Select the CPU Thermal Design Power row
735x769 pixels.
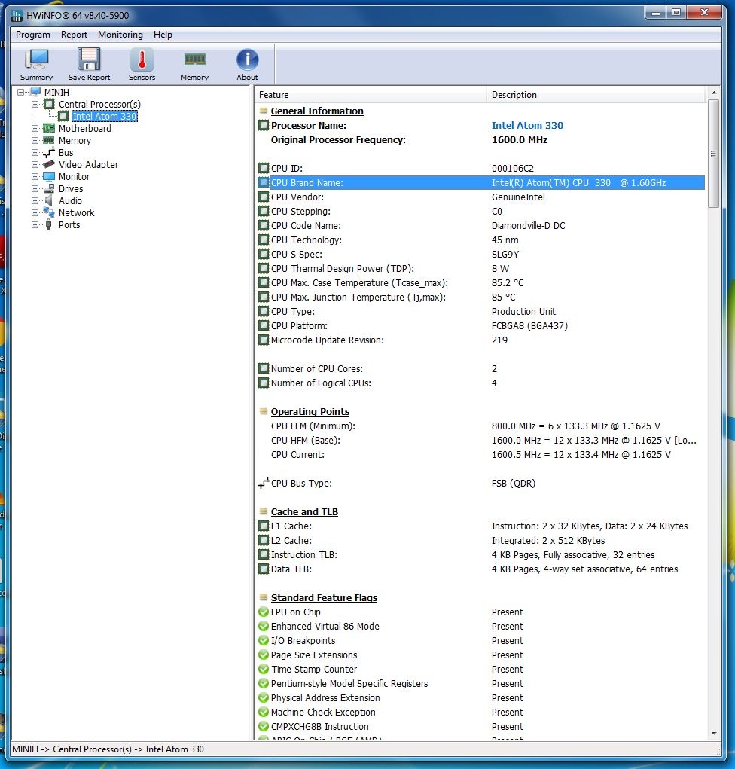pyautogui.click(x=480, y=268)
